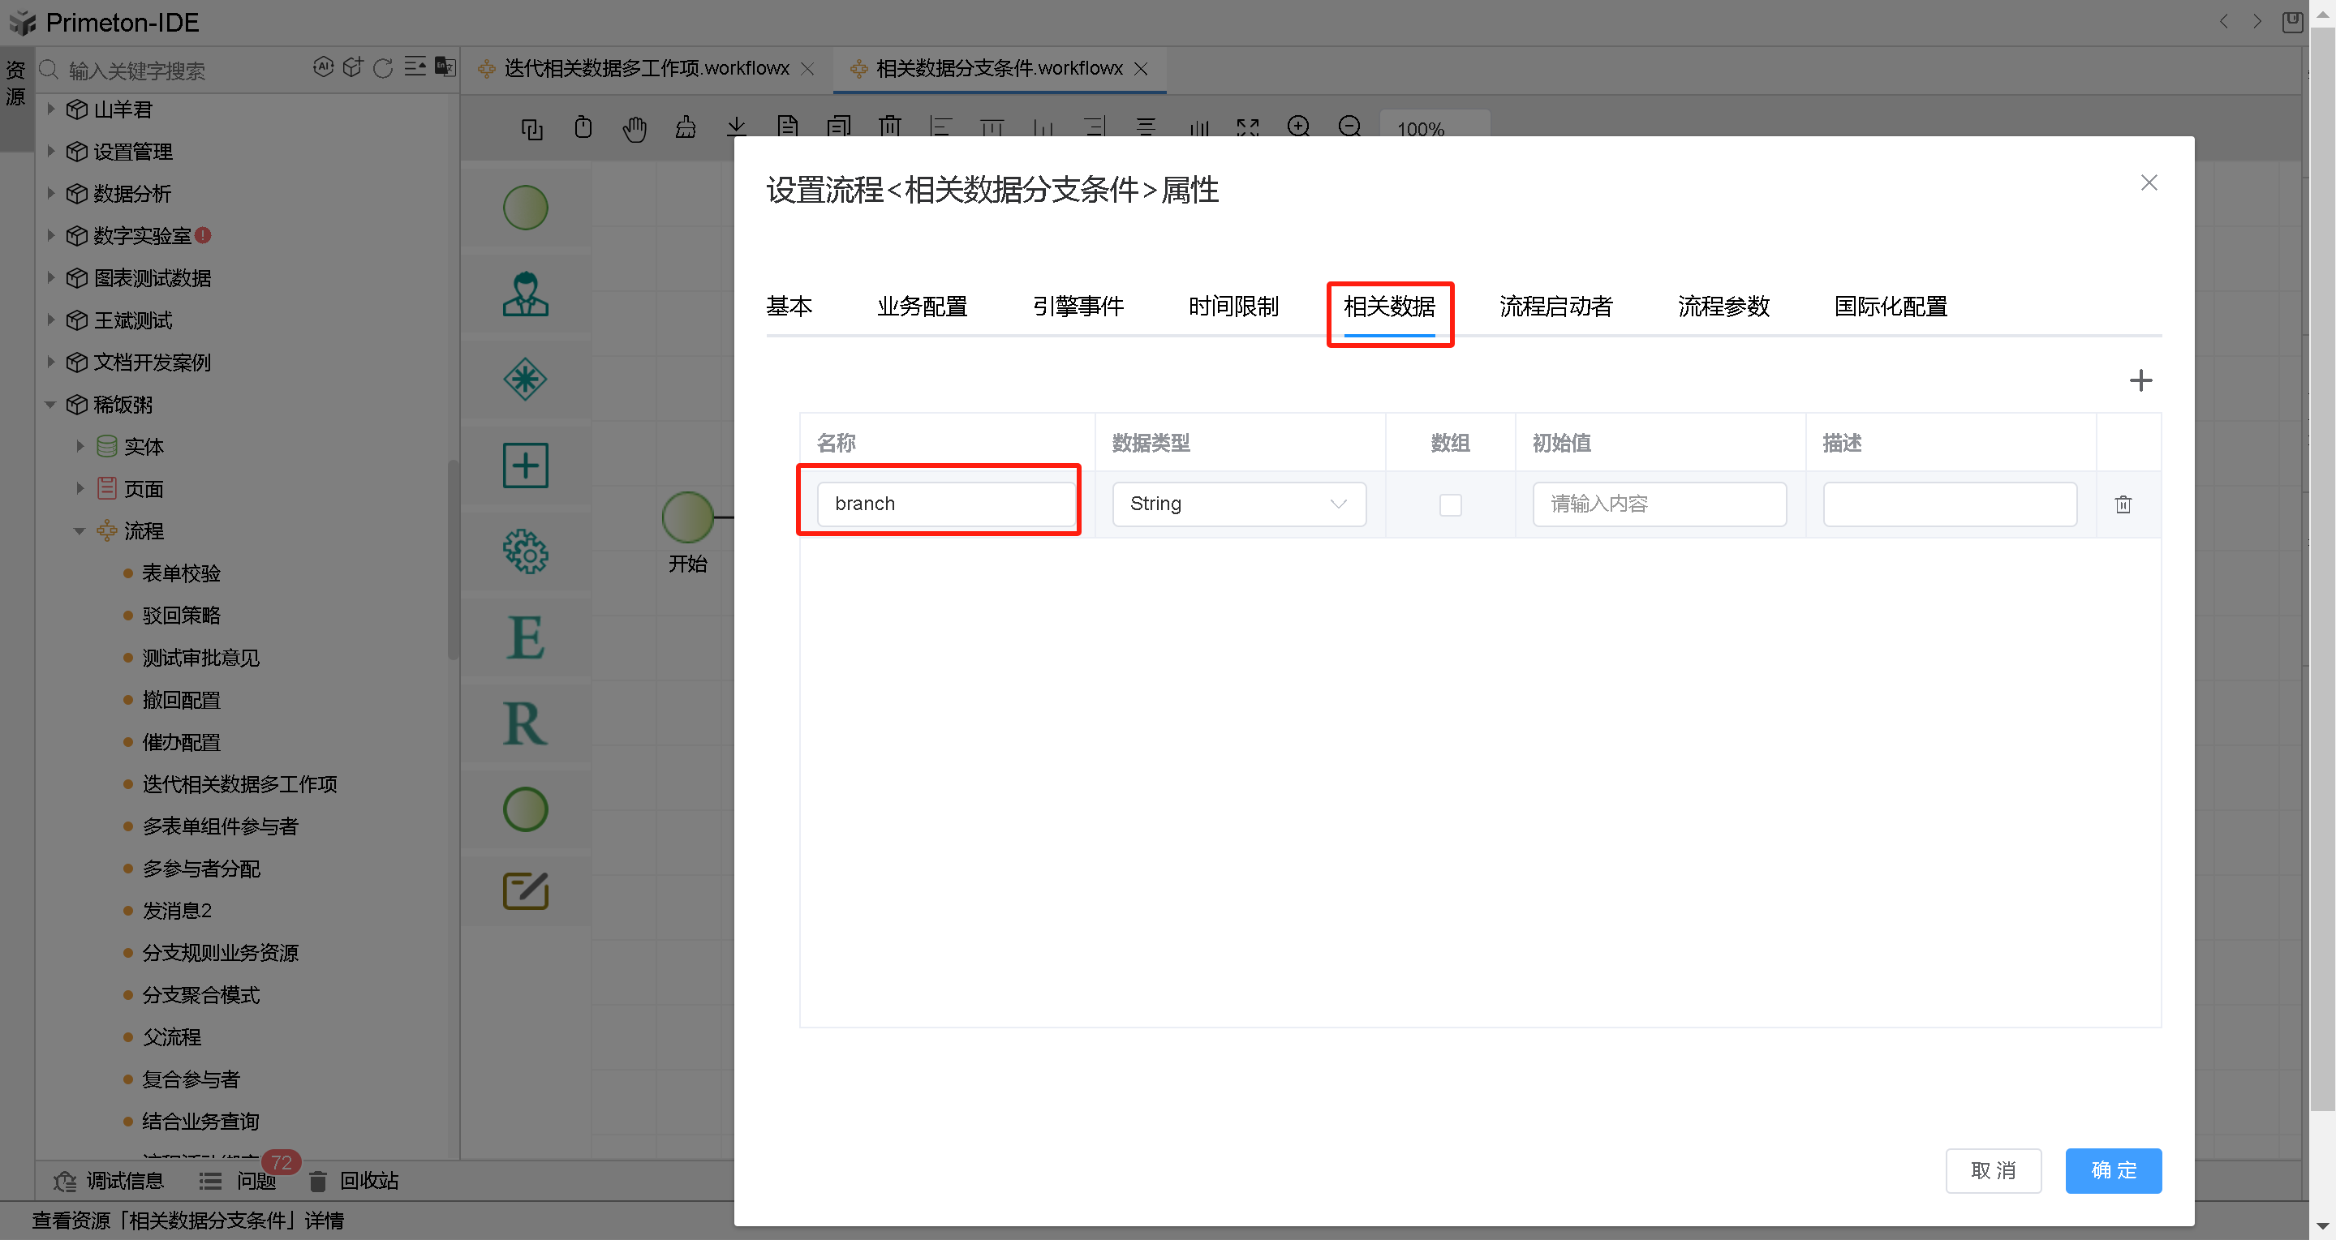Viewport: 2336px width, 1240px height.
Task: Click the AI assistant icon above the resource tree
Action: (x=325, y=67)
